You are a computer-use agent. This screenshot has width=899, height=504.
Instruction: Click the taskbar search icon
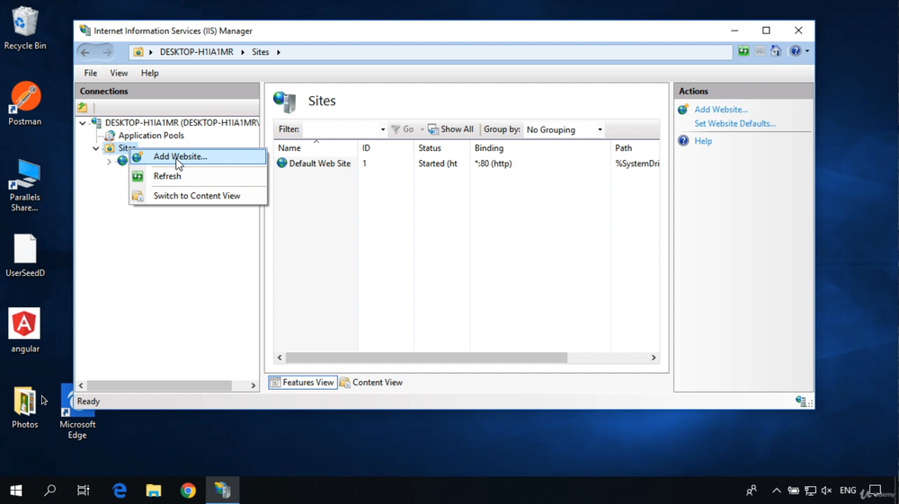pos(49,491)
